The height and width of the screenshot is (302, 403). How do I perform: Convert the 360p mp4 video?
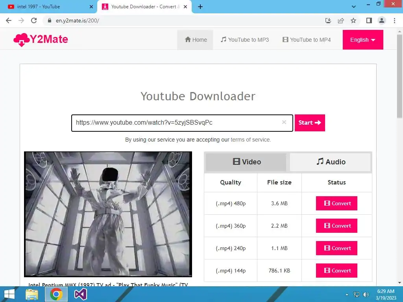[336, 226]
